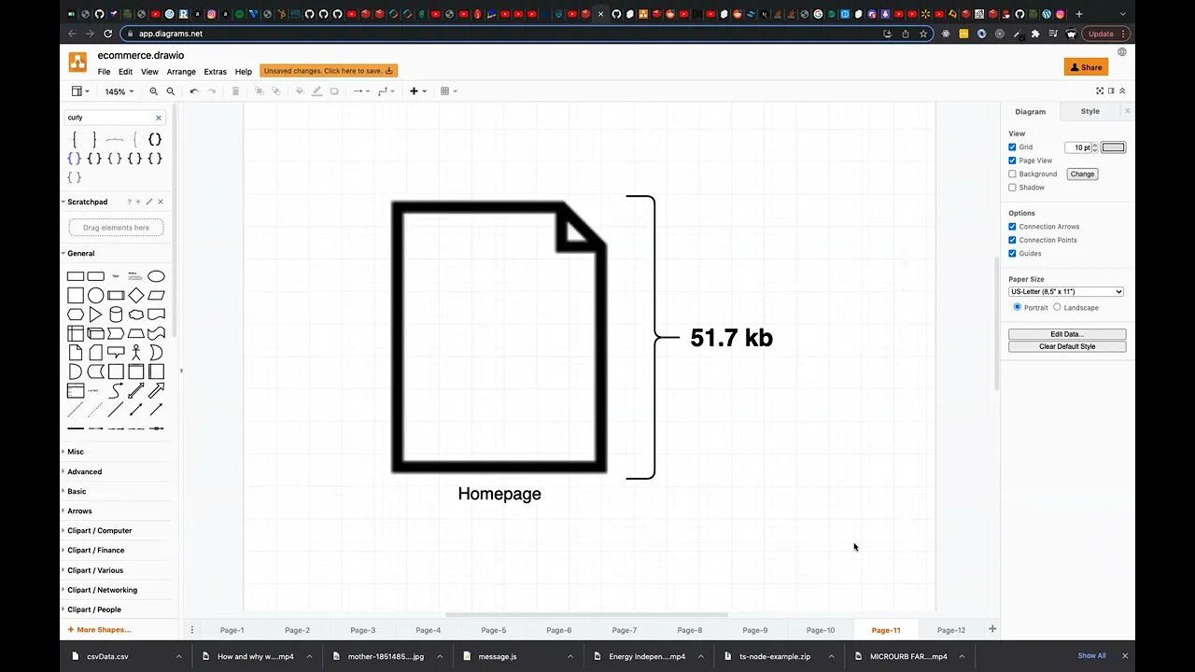Select the ellipse shape in General
Viewport: 1195px width, 672px height.
(x=156, y=276)
